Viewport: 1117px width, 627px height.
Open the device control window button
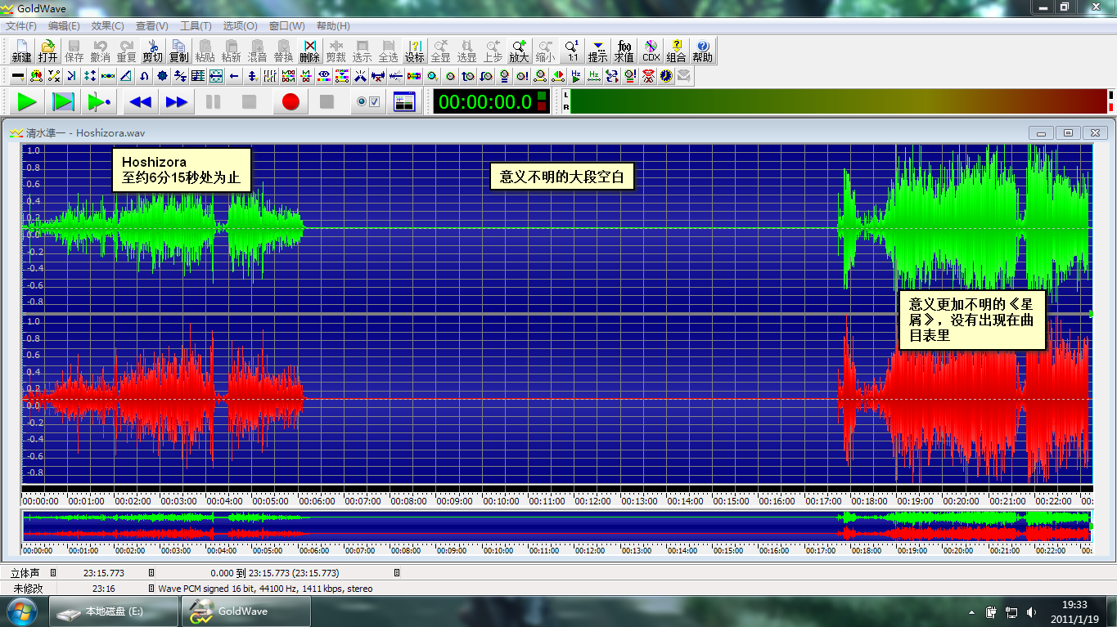pyautogui.click(x=404, y=102)
